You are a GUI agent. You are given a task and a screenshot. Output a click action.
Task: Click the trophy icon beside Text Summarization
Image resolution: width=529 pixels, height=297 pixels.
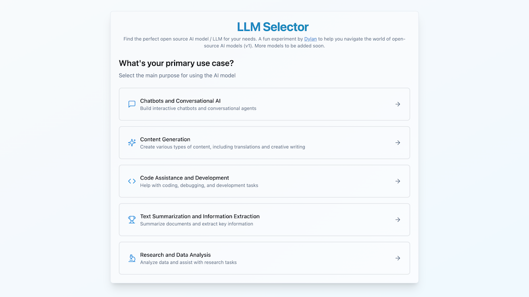pyautogui.click(x=132, y=220)
